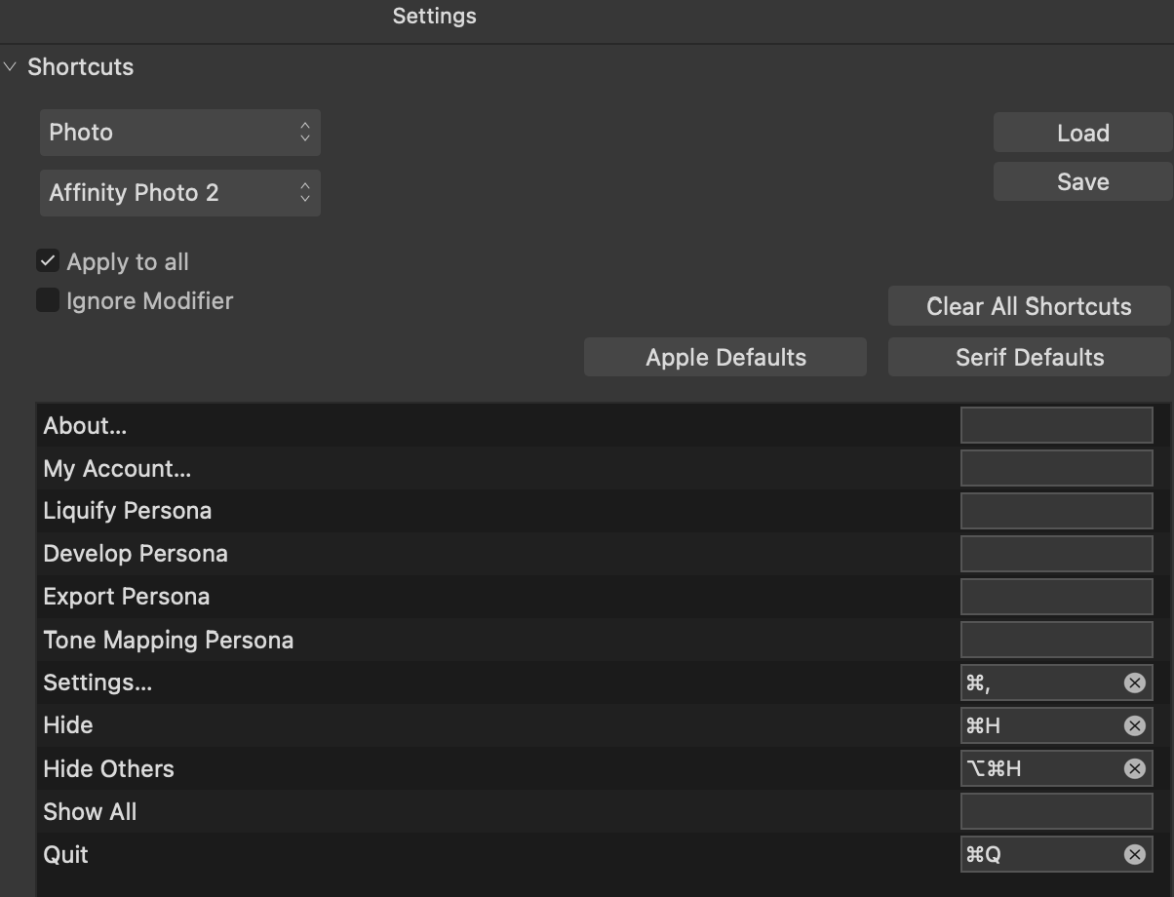
Task: Clear the ⌥⌘H shortcut for Hide Others
Action: pos(1133,768)
